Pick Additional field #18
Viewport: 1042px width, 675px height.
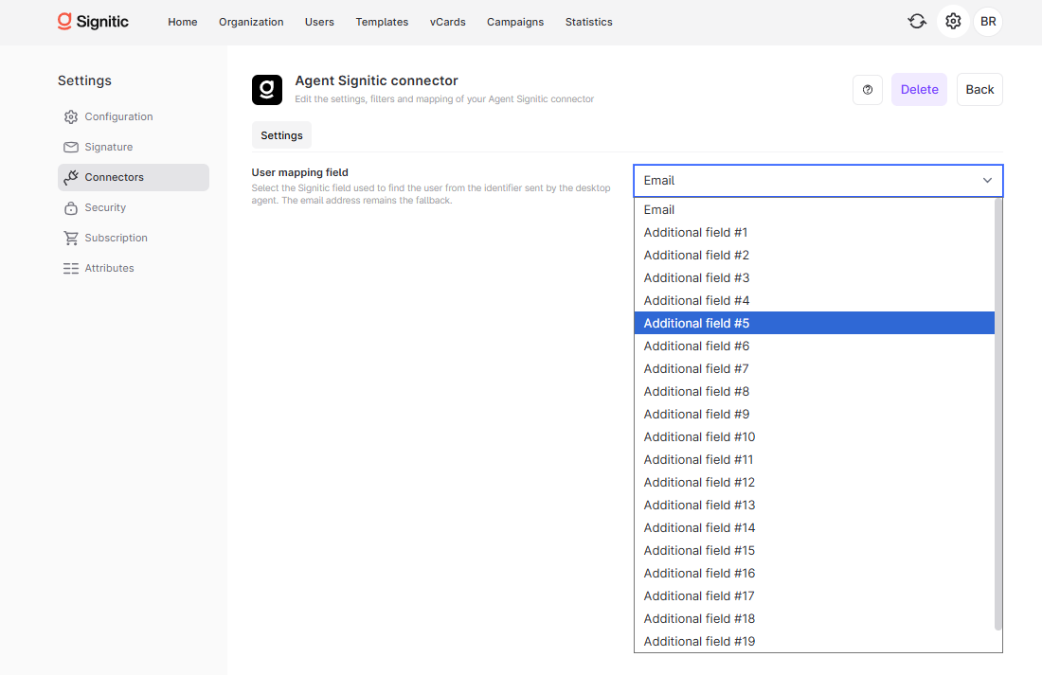pyautogui.click(x=814, y=618)
